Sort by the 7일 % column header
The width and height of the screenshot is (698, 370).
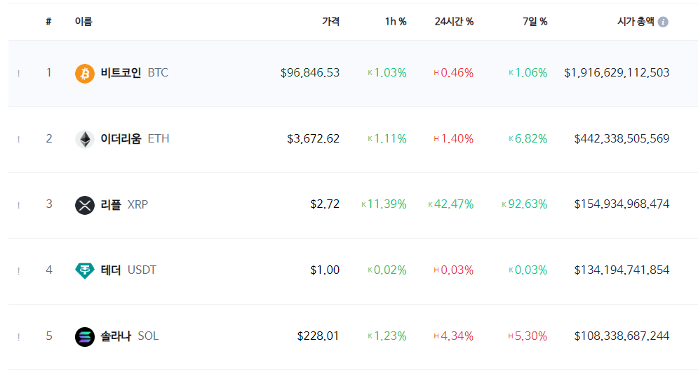535,21
